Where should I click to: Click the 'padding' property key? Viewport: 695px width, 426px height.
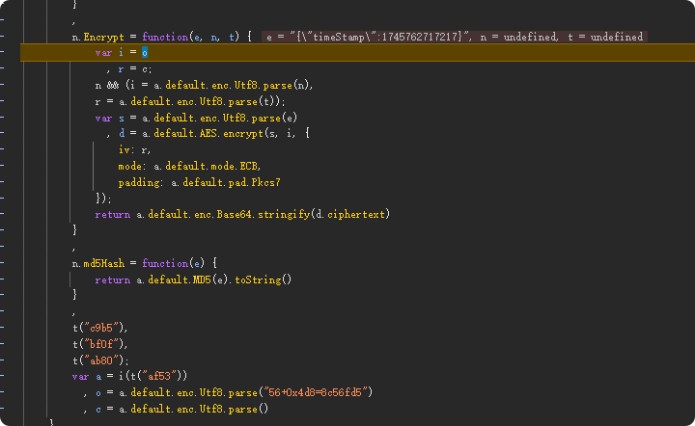pos(139,183)
